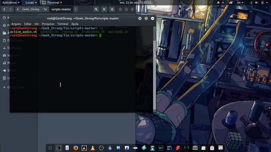Viewport: 271px width, 152px height.
Task: Launch the green SET toolkit icon
Action: point(161,148)
